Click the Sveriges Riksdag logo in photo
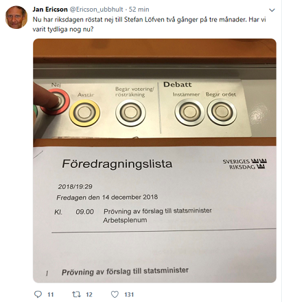This screenshot has height=302, width=282. coord(245,164)
